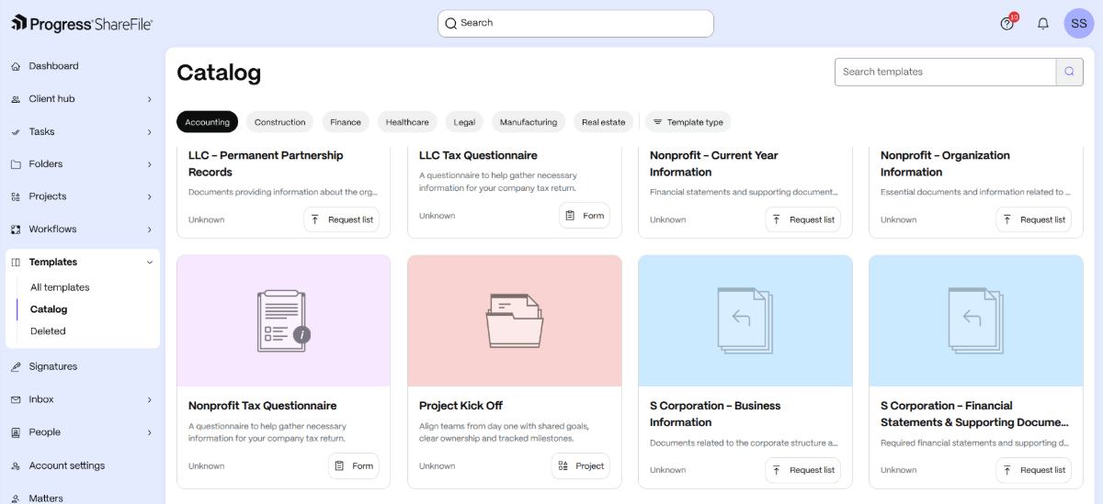This screenshot has height=504, width=1103.
Task: Open the LLC Tax Questionnaire title
Action: (x=478, y=155)
